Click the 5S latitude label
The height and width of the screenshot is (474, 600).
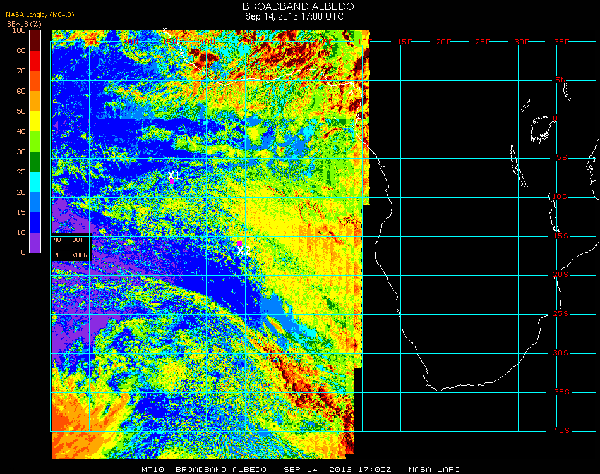(x=561, y=158)
